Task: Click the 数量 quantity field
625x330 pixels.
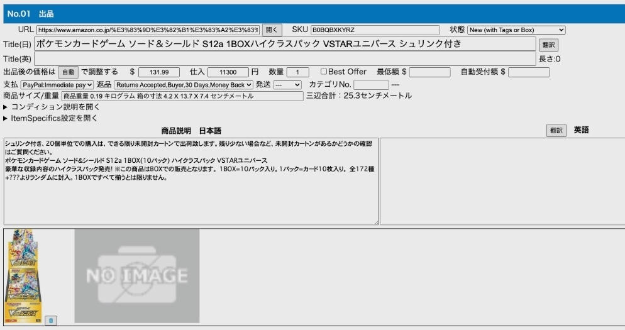Action: tap(298, 72)
